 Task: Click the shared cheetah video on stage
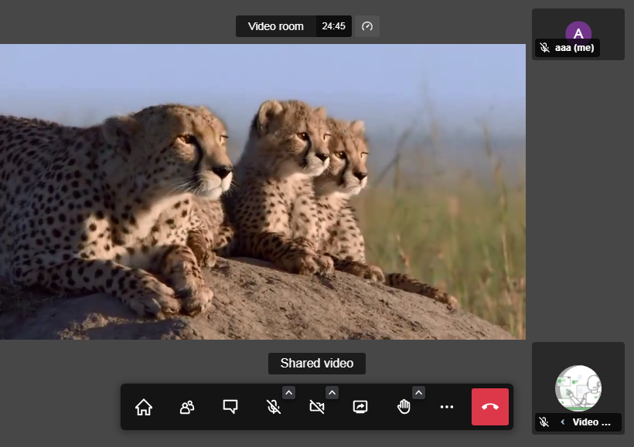(x=263, y=191)
